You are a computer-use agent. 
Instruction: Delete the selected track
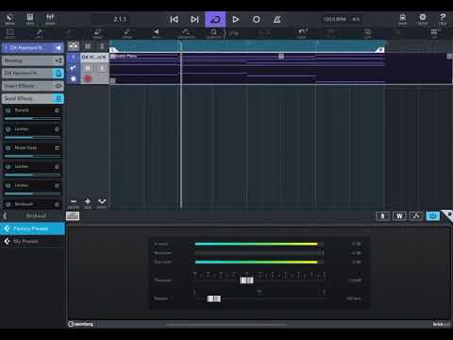pos(74,203)
